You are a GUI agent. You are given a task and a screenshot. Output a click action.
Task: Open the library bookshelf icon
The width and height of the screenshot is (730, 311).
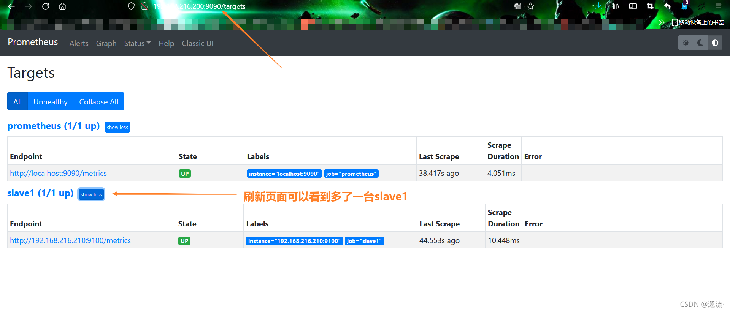tap(616, 6)
